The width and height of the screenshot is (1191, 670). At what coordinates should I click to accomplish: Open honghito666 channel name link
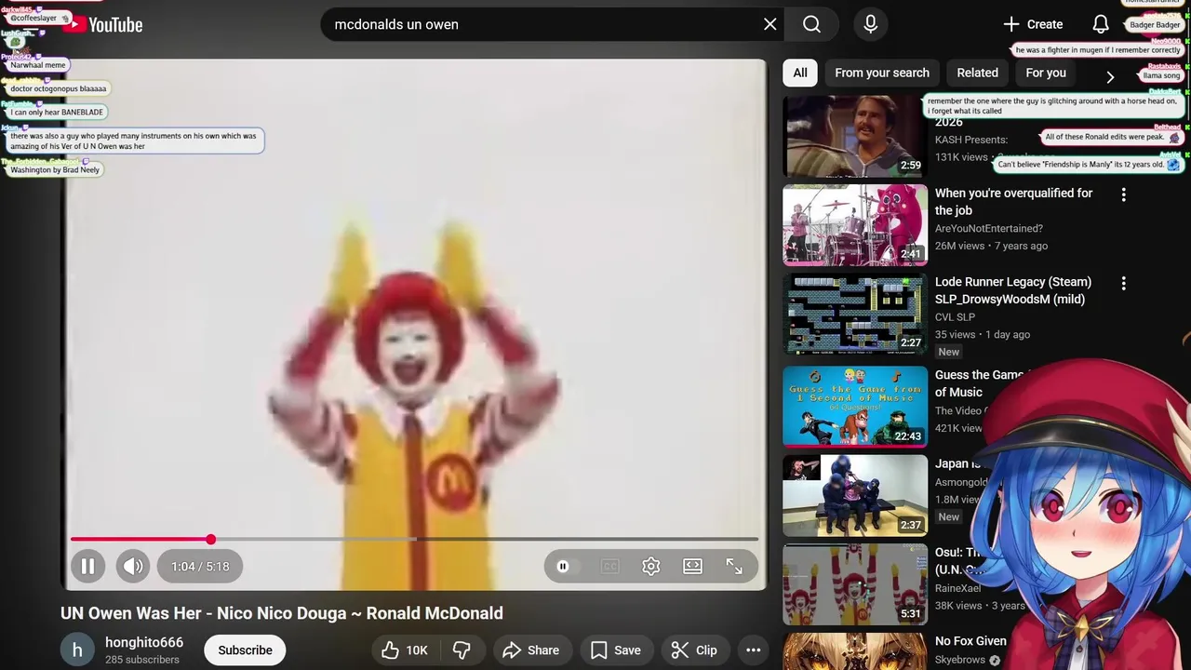tap(144, 642)
